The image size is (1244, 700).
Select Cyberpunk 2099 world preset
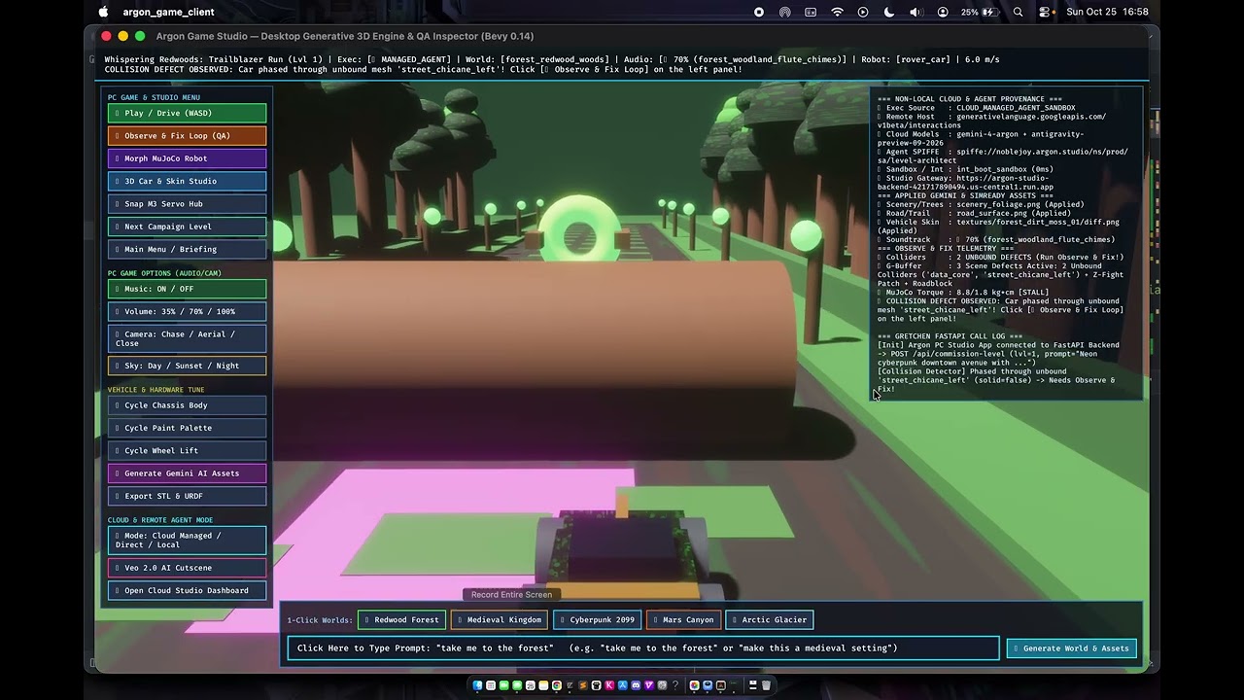(598, 619)
